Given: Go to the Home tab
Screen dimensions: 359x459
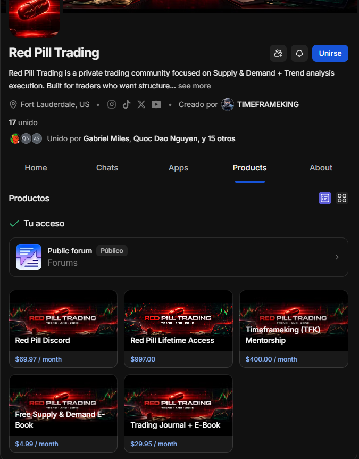Looking at the screenshot, I should (36, 168).
